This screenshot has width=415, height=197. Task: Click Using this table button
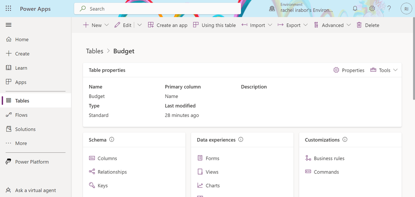(214, 25)
